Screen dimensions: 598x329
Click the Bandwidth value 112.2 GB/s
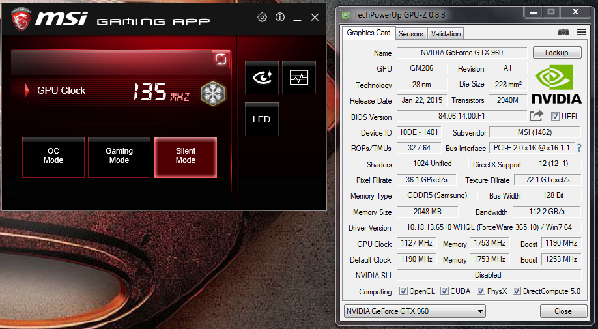(x=547, y=211)
